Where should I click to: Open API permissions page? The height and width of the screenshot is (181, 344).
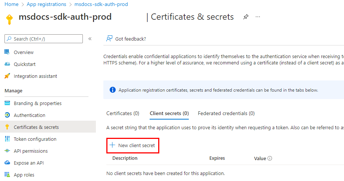coord(31,151)
